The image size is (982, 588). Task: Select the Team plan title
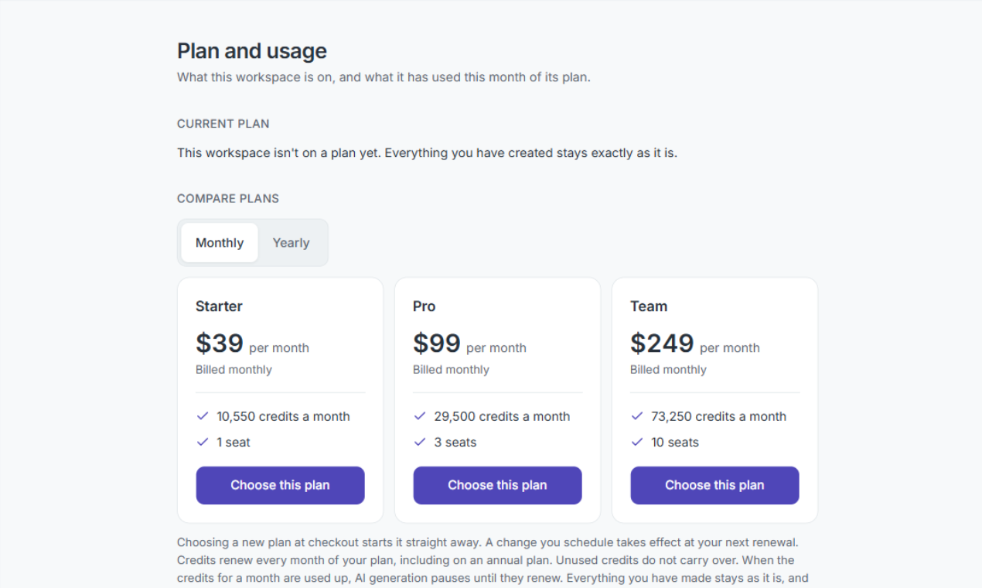coord(649,306)
